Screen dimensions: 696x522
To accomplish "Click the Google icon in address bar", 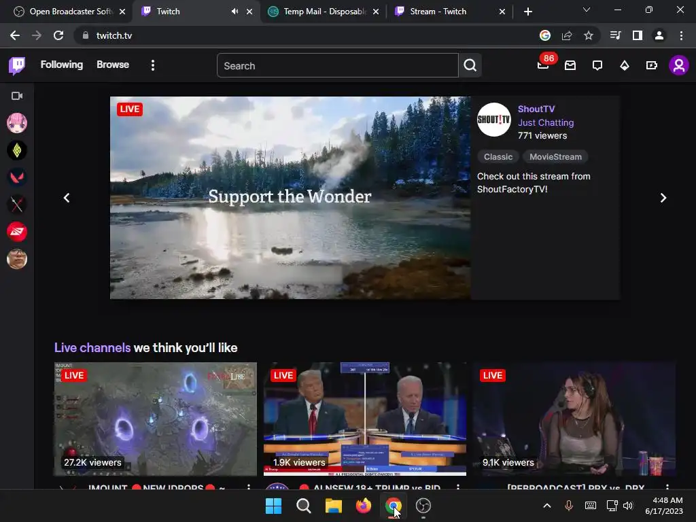I will [x=544, y=35].
